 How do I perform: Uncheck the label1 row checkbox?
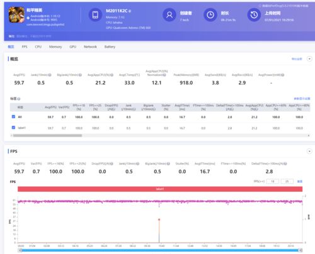click(13, 128)
